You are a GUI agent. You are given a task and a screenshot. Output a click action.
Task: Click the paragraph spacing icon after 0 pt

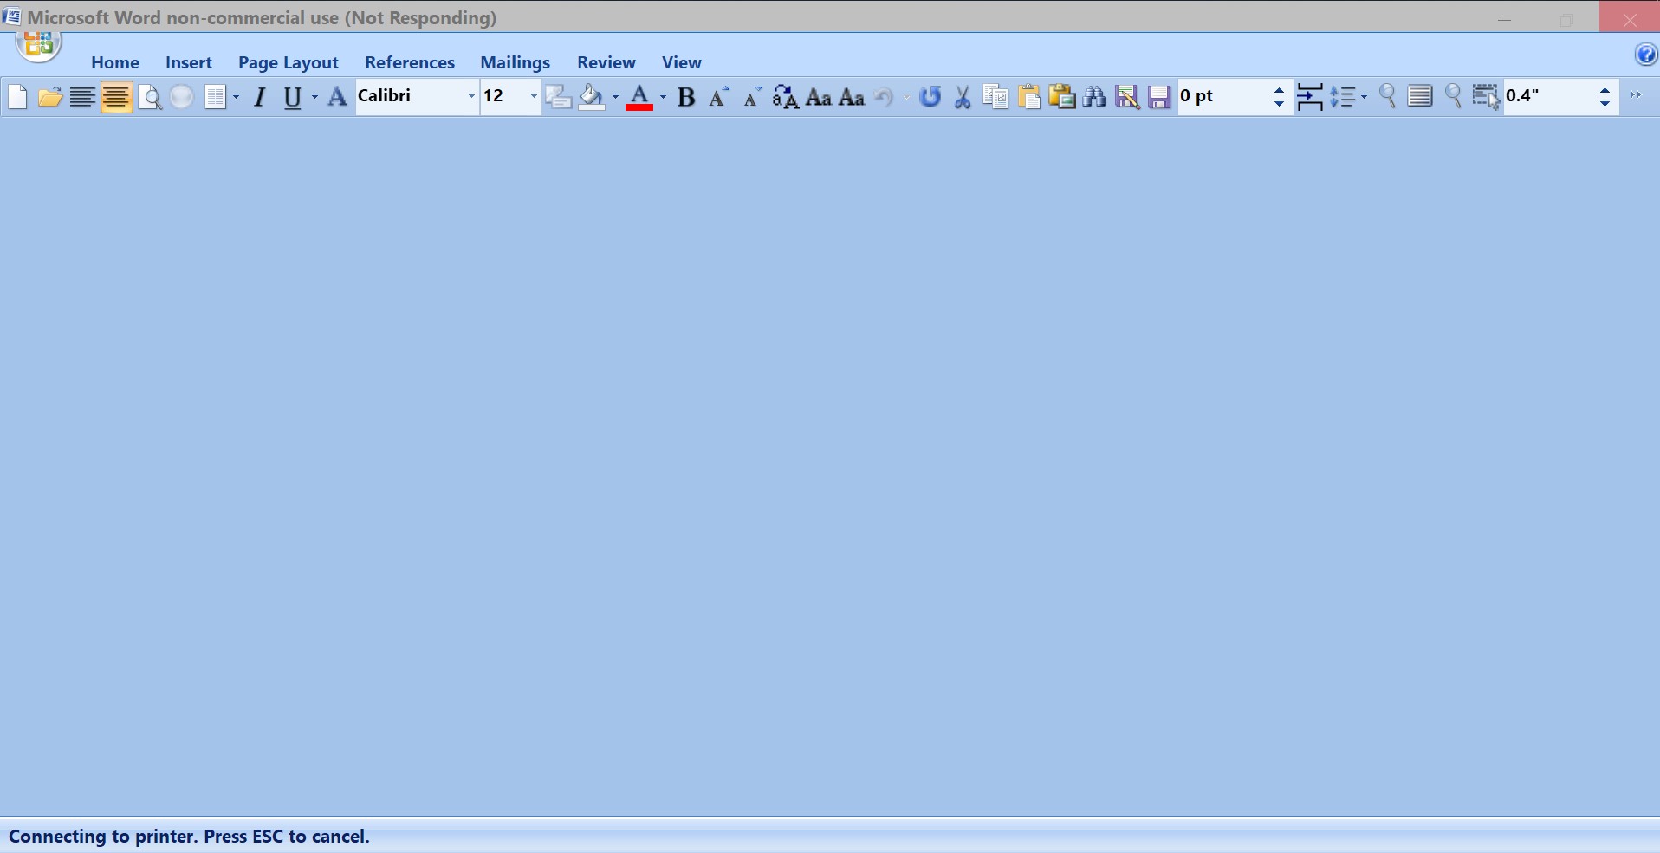[1310, 97]
